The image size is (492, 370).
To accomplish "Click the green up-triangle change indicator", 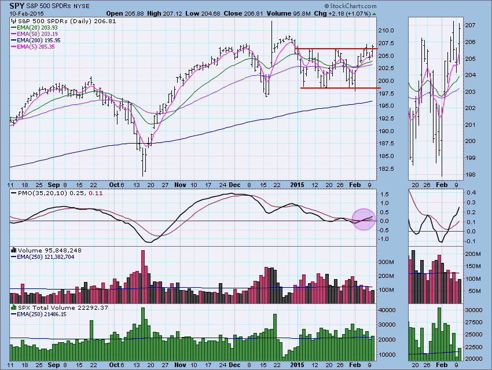I will coord(374,14).
